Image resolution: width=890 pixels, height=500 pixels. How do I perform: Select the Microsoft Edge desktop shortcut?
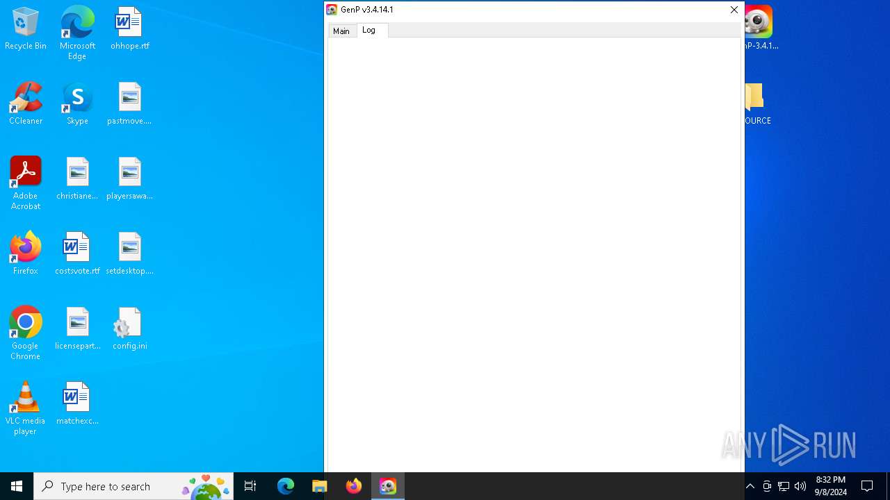77,33
